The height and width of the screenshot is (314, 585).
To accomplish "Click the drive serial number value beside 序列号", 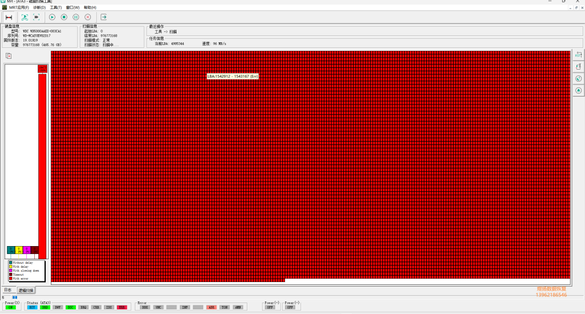I will pyautogui.click(x=37, y=36).
